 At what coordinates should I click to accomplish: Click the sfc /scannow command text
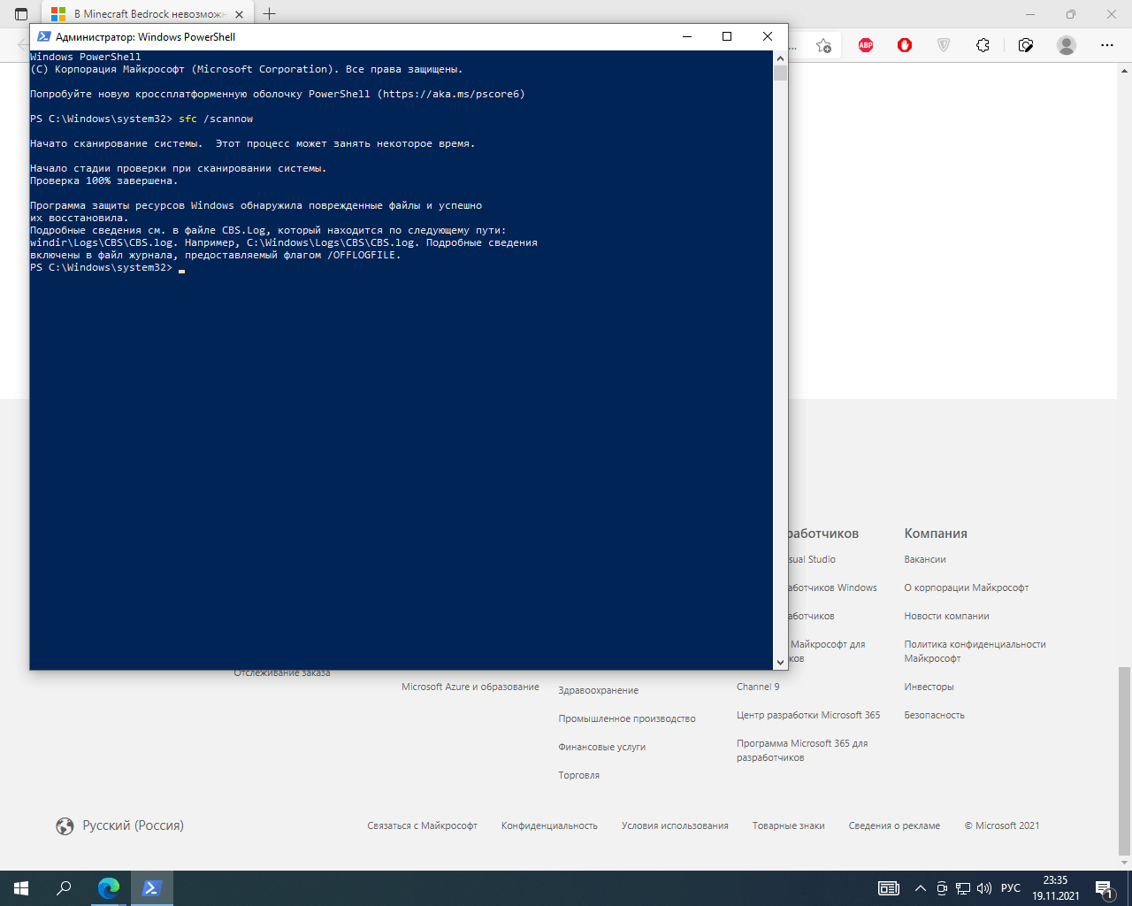[x=216, y=119]
